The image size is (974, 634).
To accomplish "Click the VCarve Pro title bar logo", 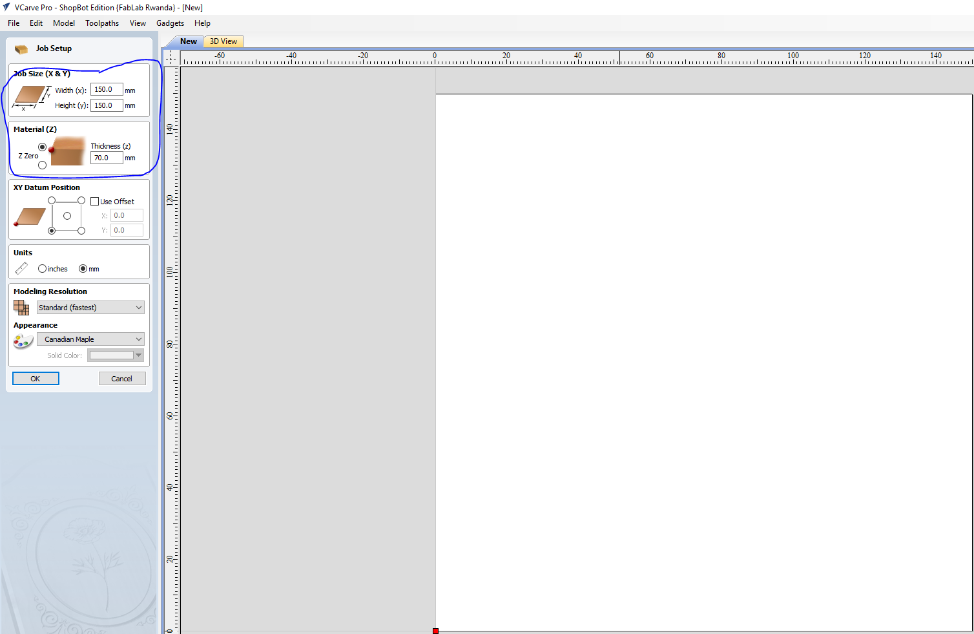I will (x=6, y=7).
